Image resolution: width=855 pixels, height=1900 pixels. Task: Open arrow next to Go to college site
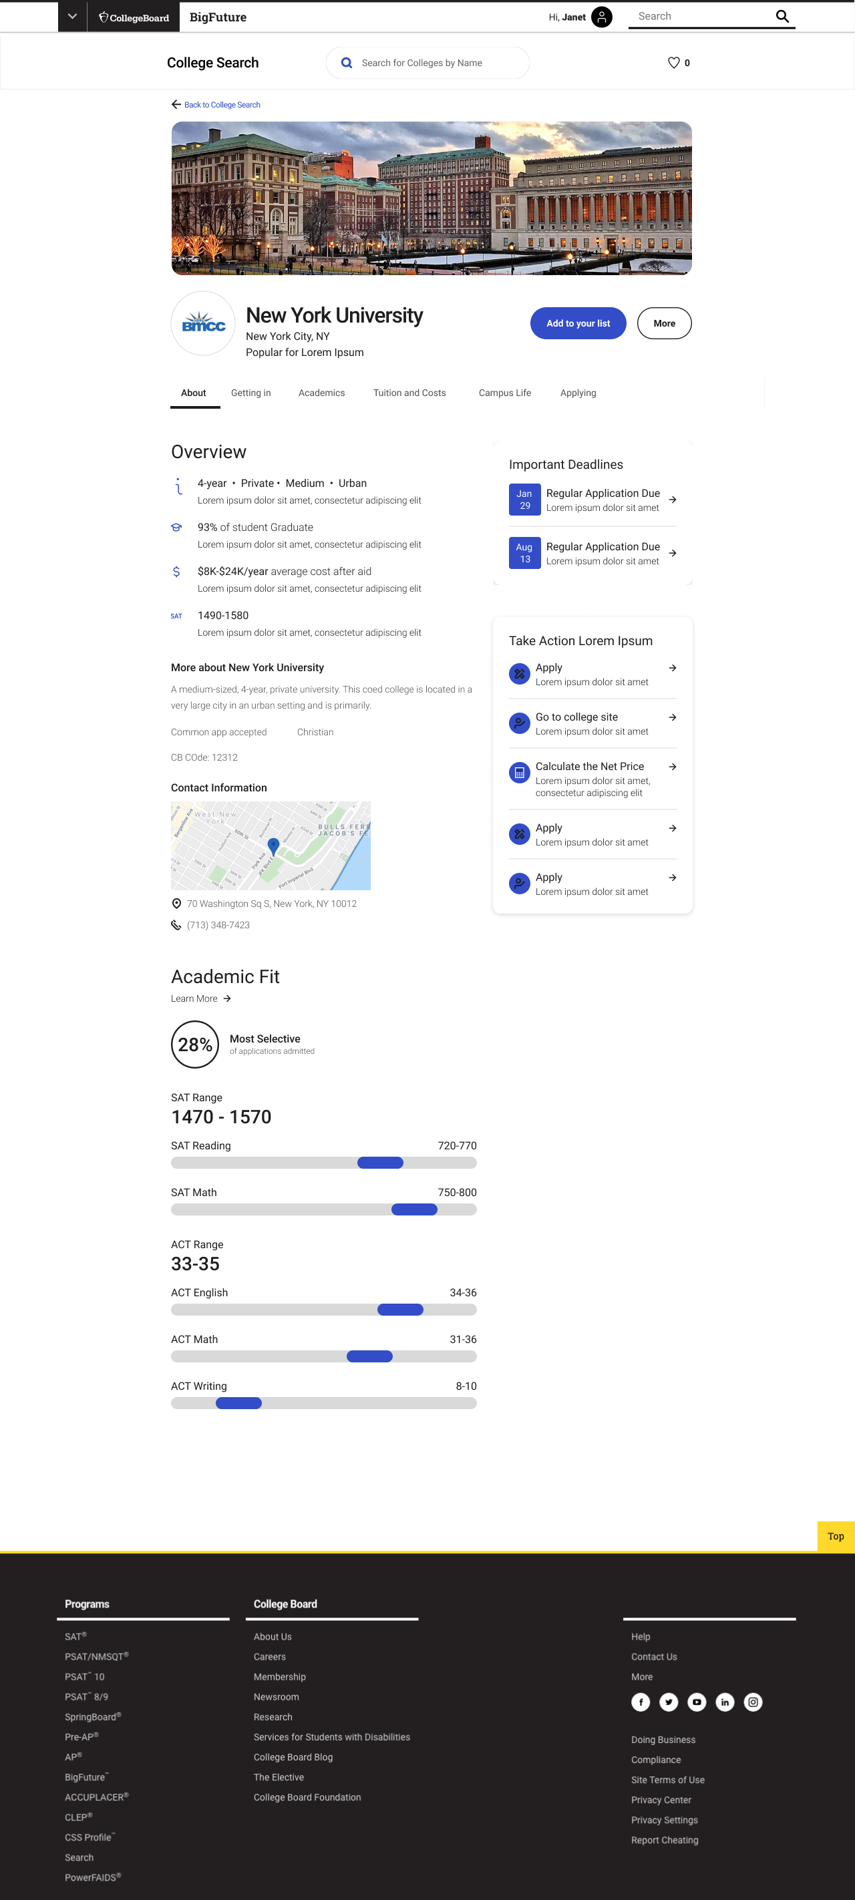click(x=672, y=718)
